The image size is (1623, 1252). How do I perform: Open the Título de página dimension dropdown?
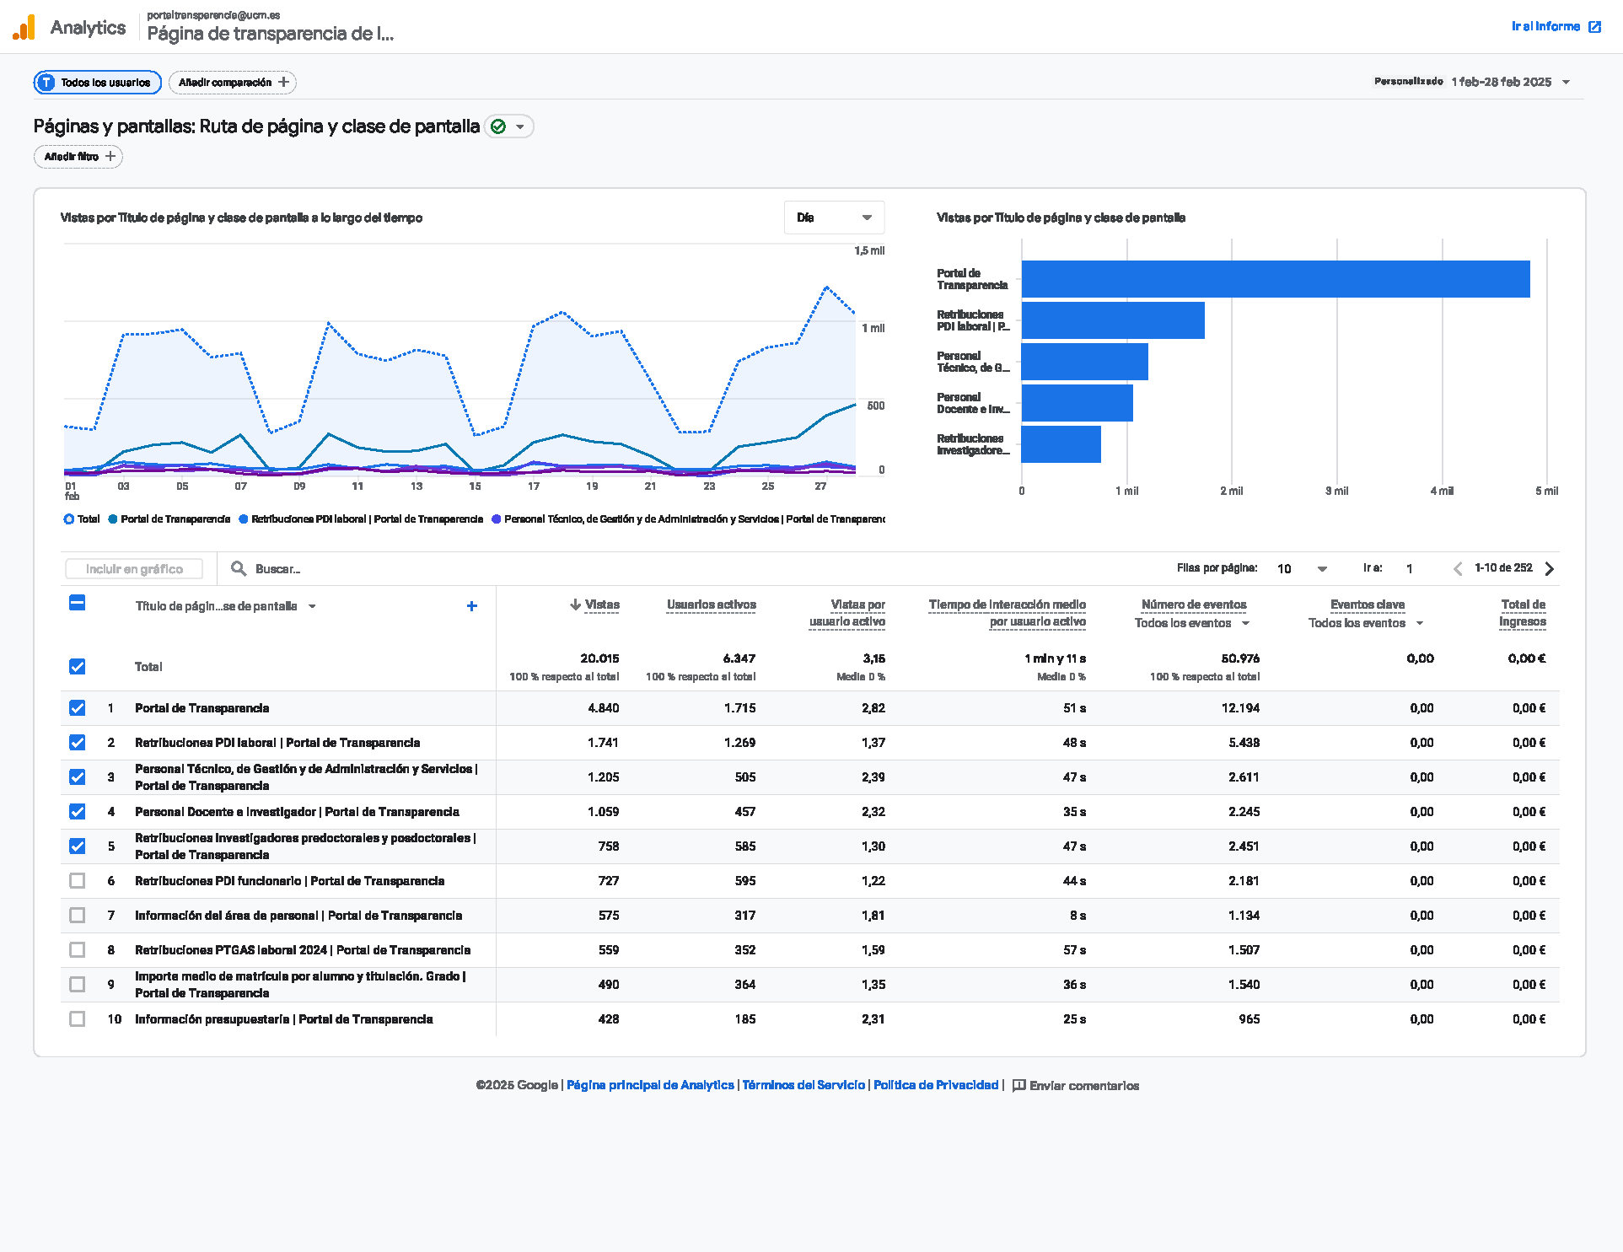(226, 606)
